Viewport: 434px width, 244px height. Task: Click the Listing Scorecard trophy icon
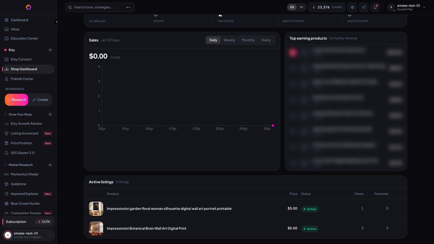click(7, 133)
